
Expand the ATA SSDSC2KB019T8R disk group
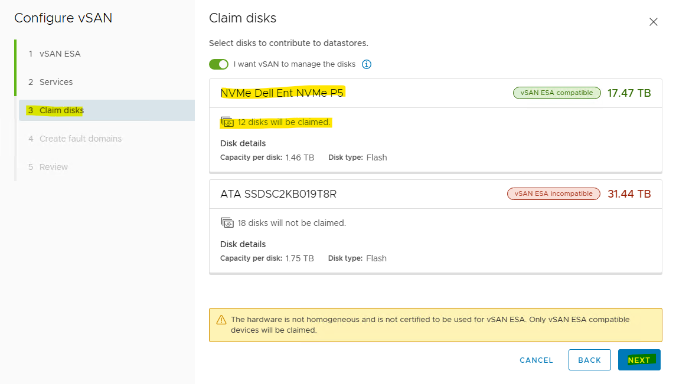pyautogui.click(x=278, y=193)
